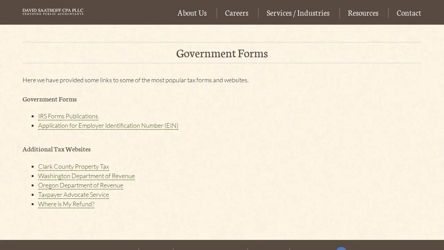Visit the Clark County Property Tax link
This screenshot has height=250, width=444.
[74, 167]
